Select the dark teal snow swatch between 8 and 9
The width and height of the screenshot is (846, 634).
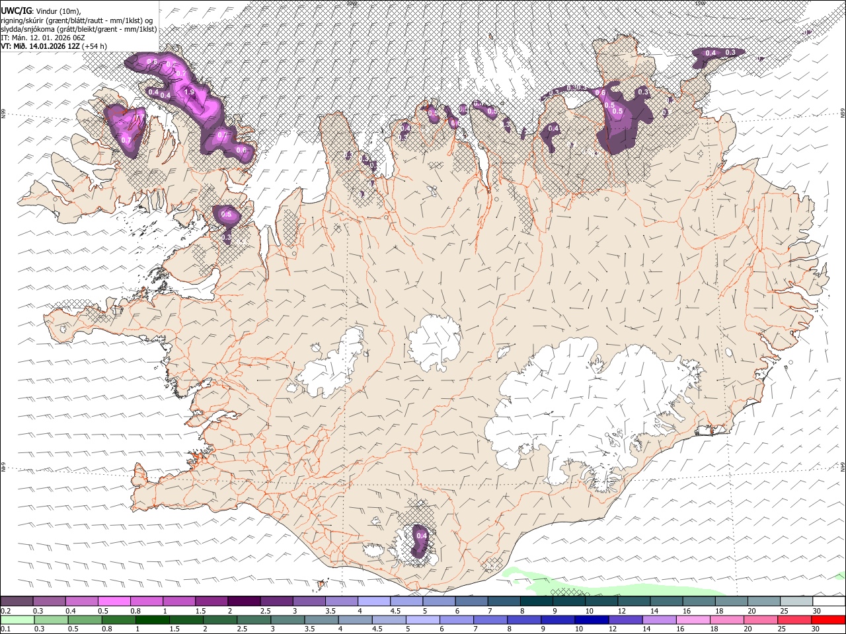pyautogui.click(x=535, y=601)
